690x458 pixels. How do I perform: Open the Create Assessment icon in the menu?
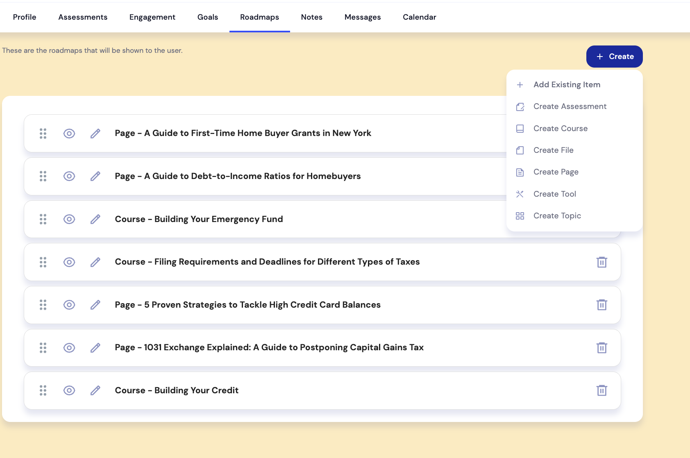pos(520,107)
